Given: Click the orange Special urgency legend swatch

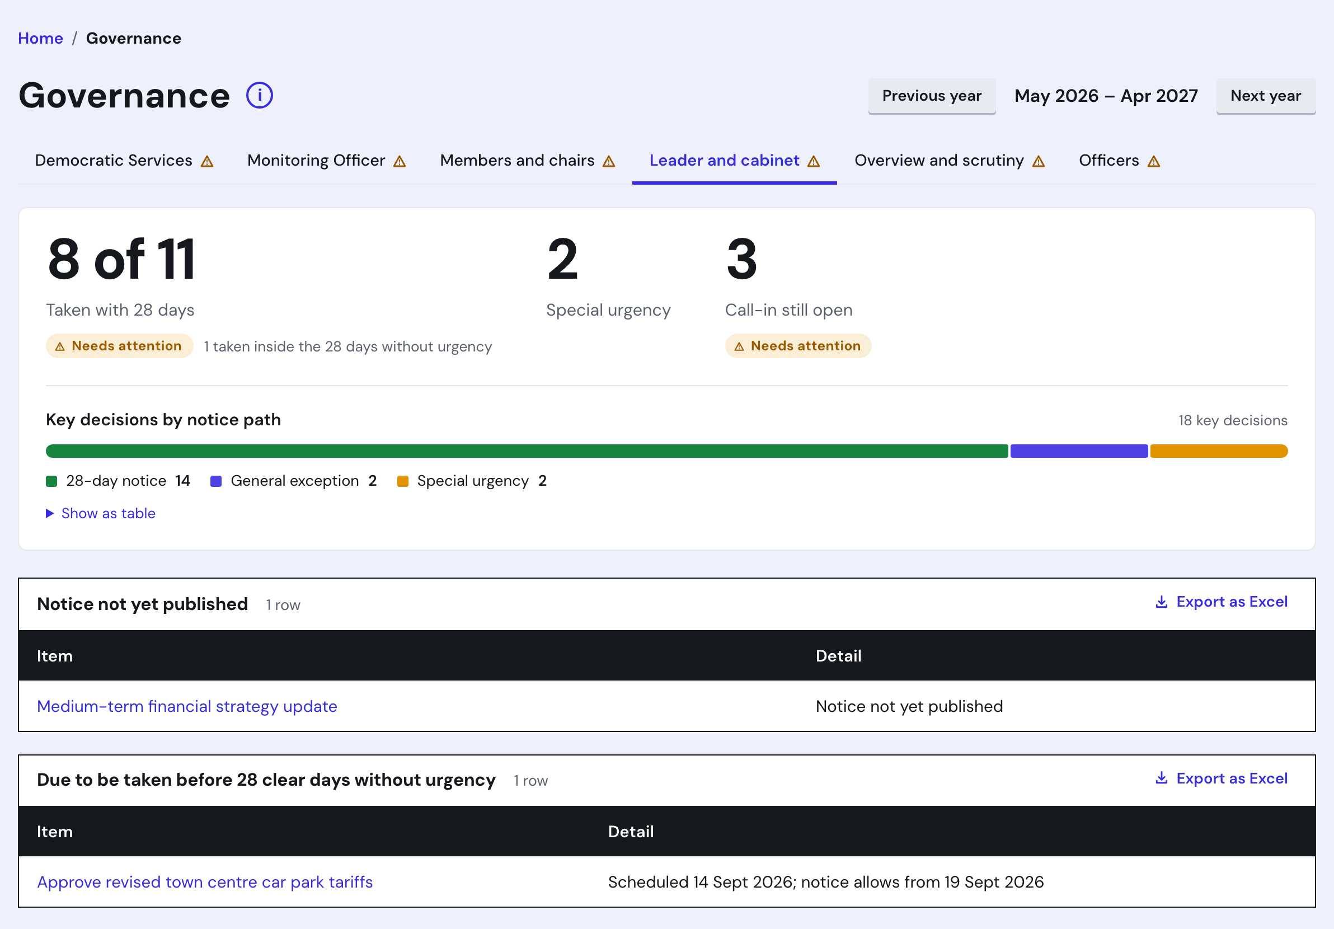Looking at the screenshot, I should pos(403,481).
